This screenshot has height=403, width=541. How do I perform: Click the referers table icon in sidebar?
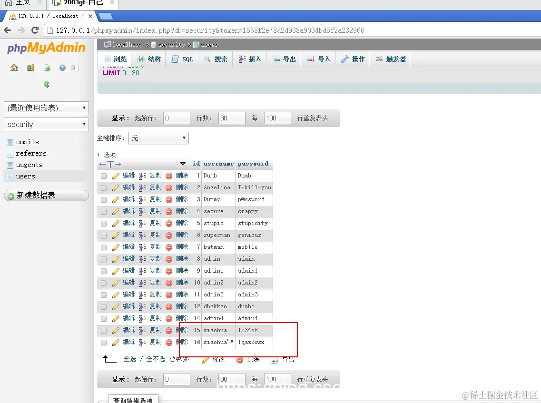(x=10, y=154)
